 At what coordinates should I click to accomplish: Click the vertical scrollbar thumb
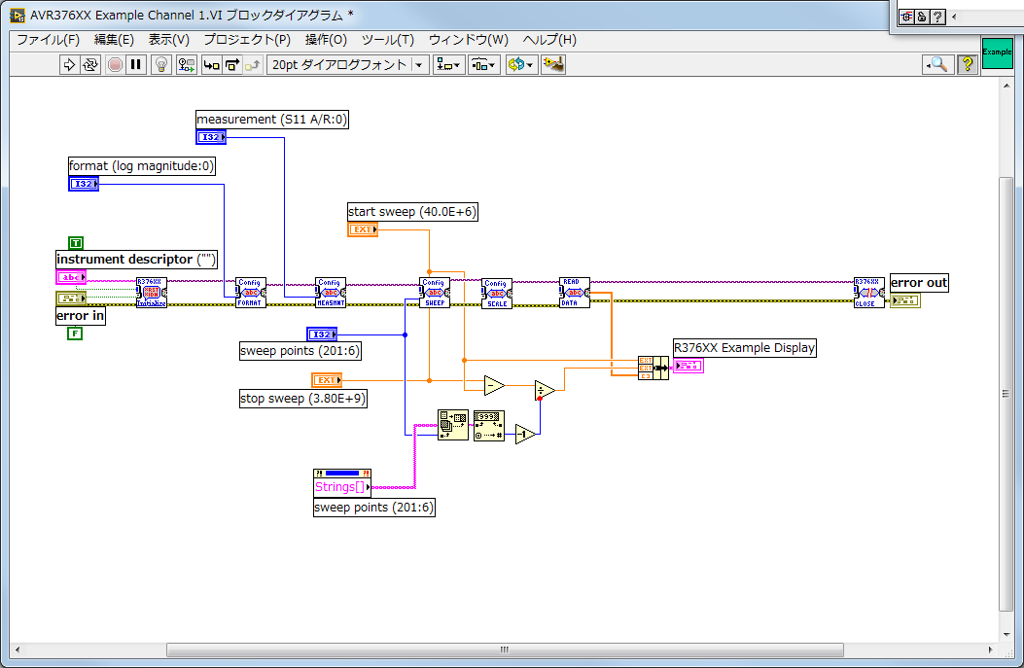(x=1006, y=394)
